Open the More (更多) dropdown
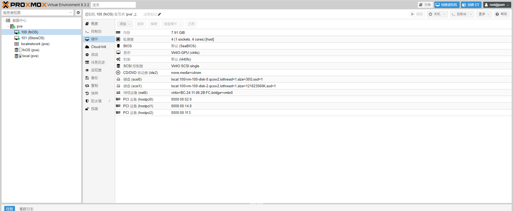The width and height of the screenshot is (513, 211). pyautogui.click(x=484, y=14)
